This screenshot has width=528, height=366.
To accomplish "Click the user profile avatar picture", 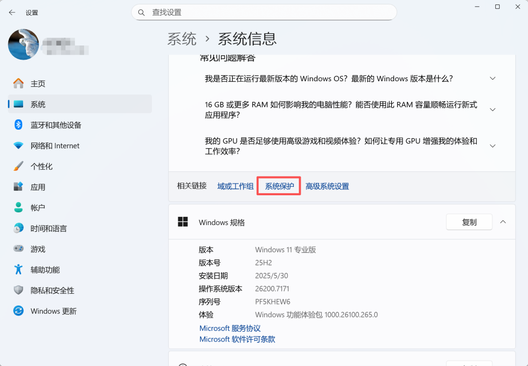I will pos(23,45).
